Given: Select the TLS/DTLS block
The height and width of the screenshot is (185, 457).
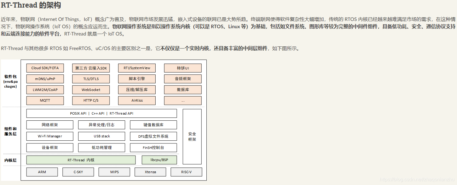Looking at the screenshot, I should pos(91,79).
